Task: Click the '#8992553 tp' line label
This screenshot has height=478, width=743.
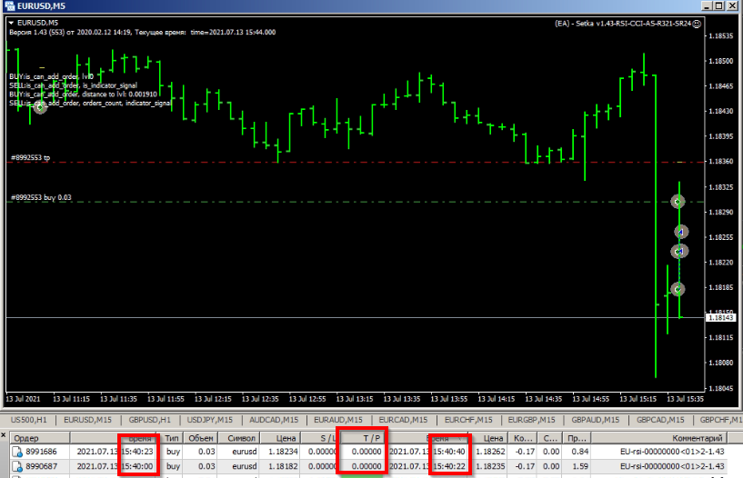Action: [x=30, y=157]
